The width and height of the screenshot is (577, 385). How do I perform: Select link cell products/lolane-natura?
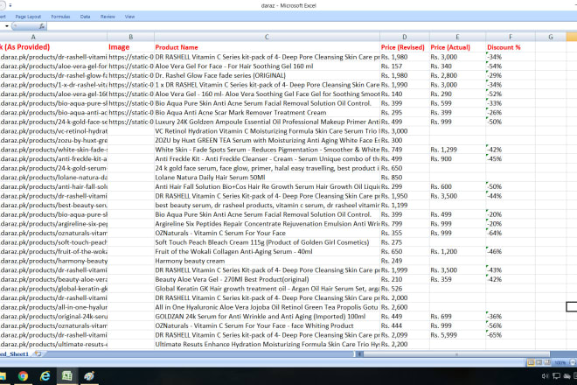coord(53,178)
